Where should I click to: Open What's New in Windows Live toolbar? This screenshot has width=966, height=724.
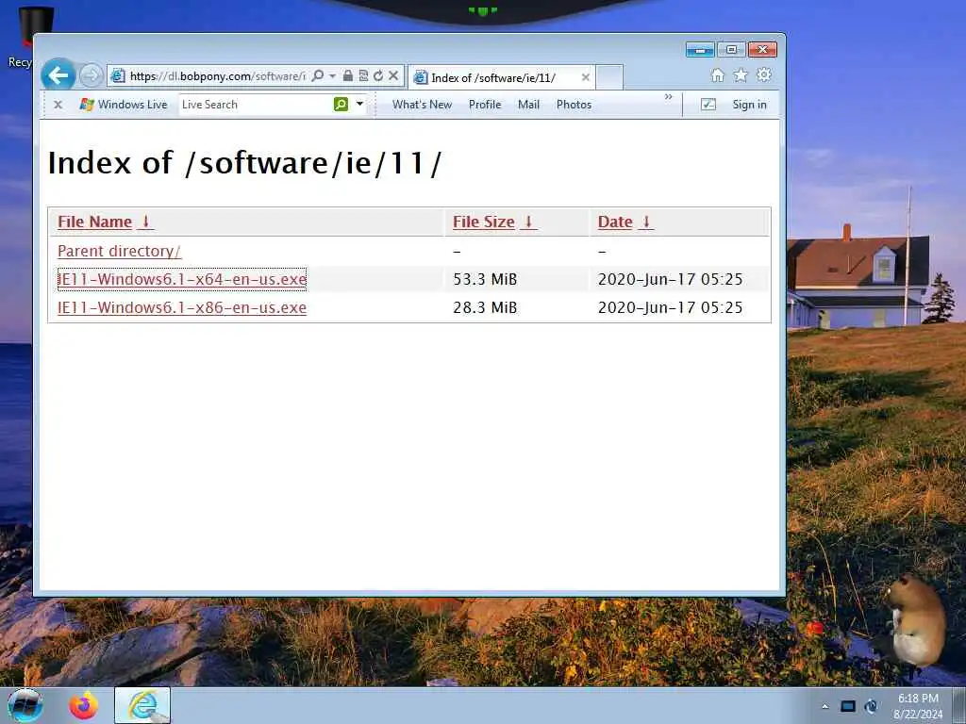pos(422,105)
